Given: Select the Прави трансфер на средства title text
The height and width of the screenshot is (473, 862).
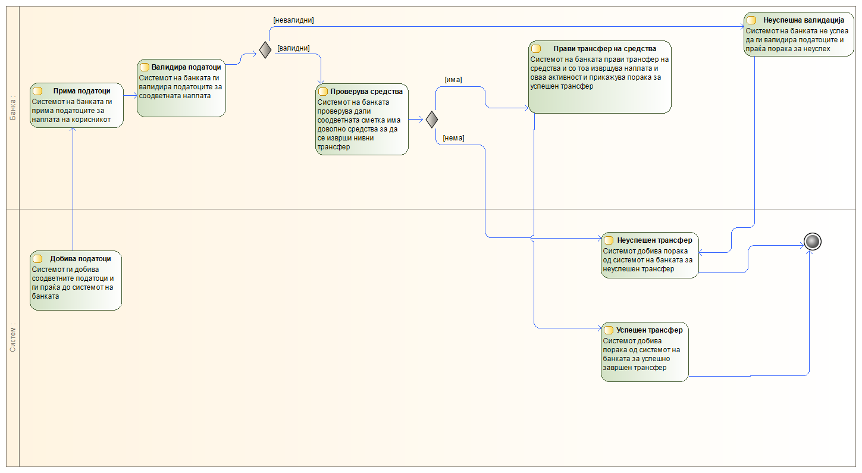Looking at the screenshot, I should 604,49.
